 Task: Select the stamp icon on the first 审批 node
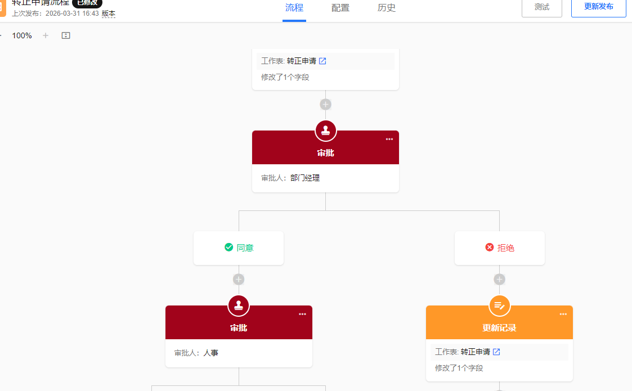point(325,130)
